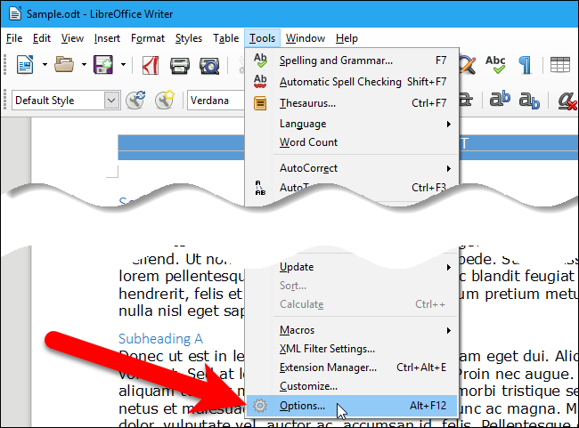Select Customize menu item
The width and height of the screenshot is (579, 428).
tap(352, 386)
